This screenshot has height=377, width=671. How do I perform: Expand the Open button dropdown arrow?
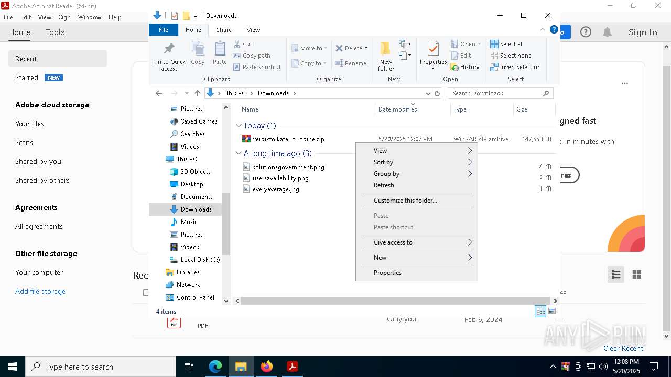[x=479, y=44]
